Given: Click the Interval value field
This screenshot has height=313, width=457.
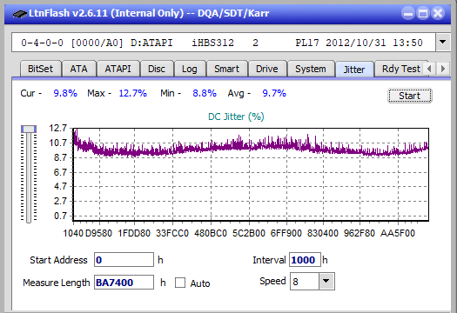Looking at the screenshot, I should tap(305, 260).
